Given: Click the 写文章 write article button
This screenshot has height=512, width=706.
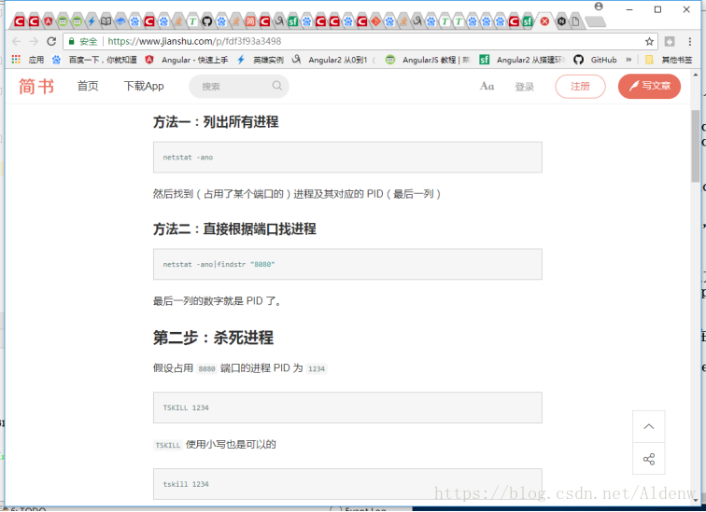Looking at the screenshot, I should click(x=649, y=87).
